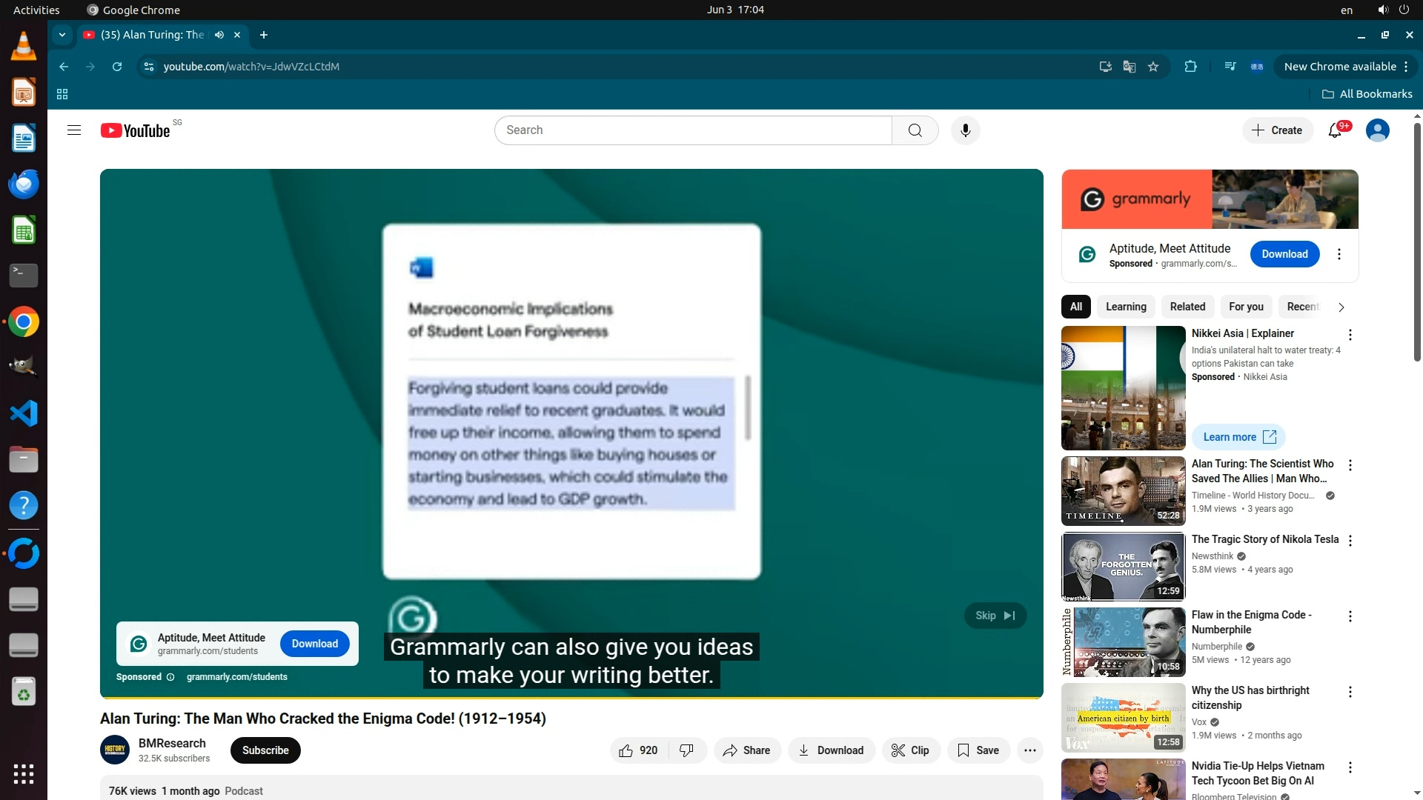The width and height of the screenshot is (1423, 800).
Task: Open the hamburger guide menu
Action: coord(74,130)
